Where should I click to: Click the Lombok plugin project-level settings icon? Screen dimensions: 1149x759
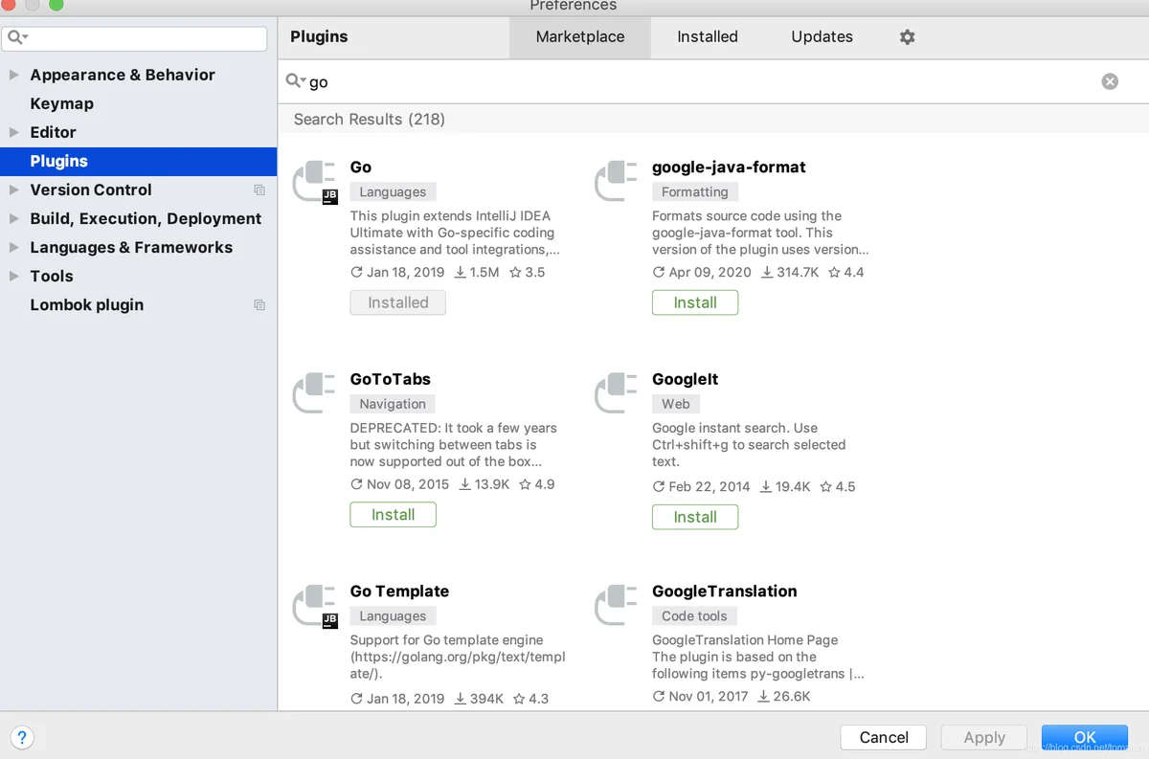[259, 305]
